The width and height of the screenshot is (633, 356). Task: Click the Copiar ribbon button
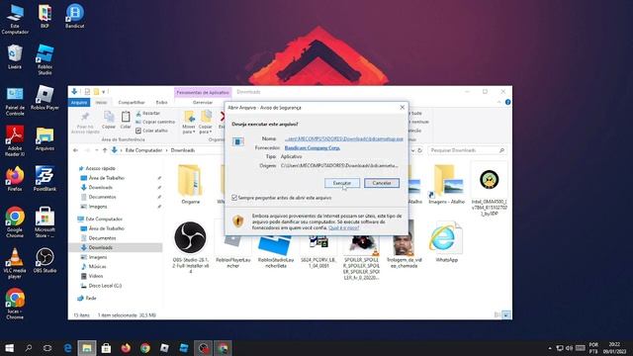[108, 120]
